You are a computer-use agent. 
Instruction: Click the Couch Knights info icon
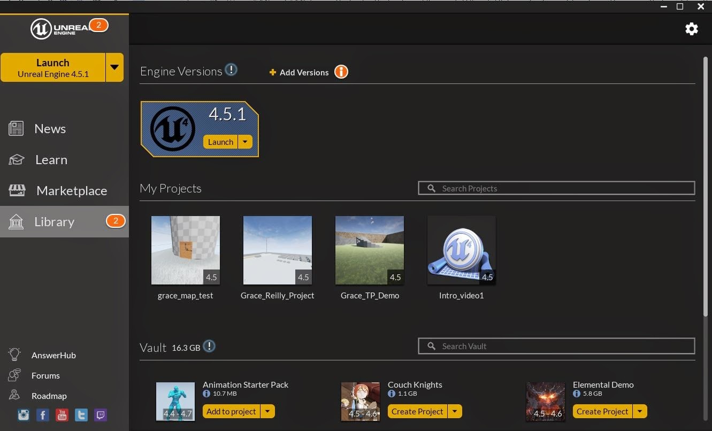coord(392,394)
